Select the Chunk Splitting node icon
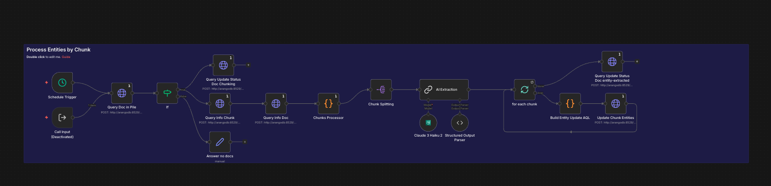This screenshot has height=186, width=771. [x=381, y=90]
